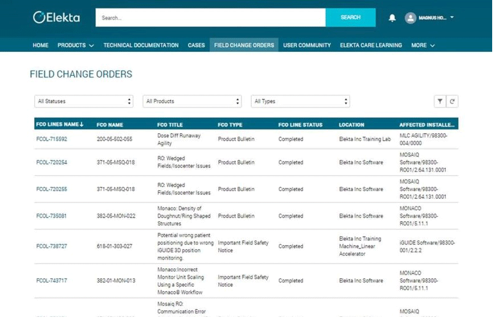Refresh the field change orders list
The width and height of the screenshot is (503, 322).
pyautogui.click(x=452, y=101)
